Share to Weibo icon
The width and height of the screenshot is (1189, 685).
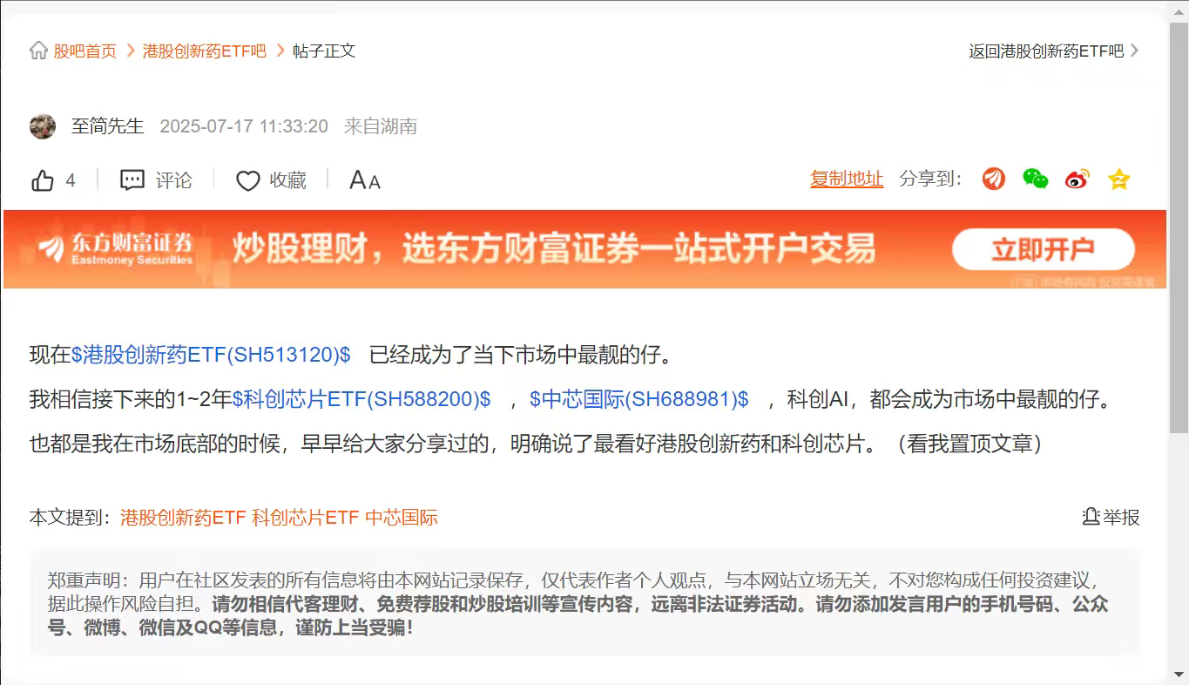pyautogui.click(x=1078, y=180)
